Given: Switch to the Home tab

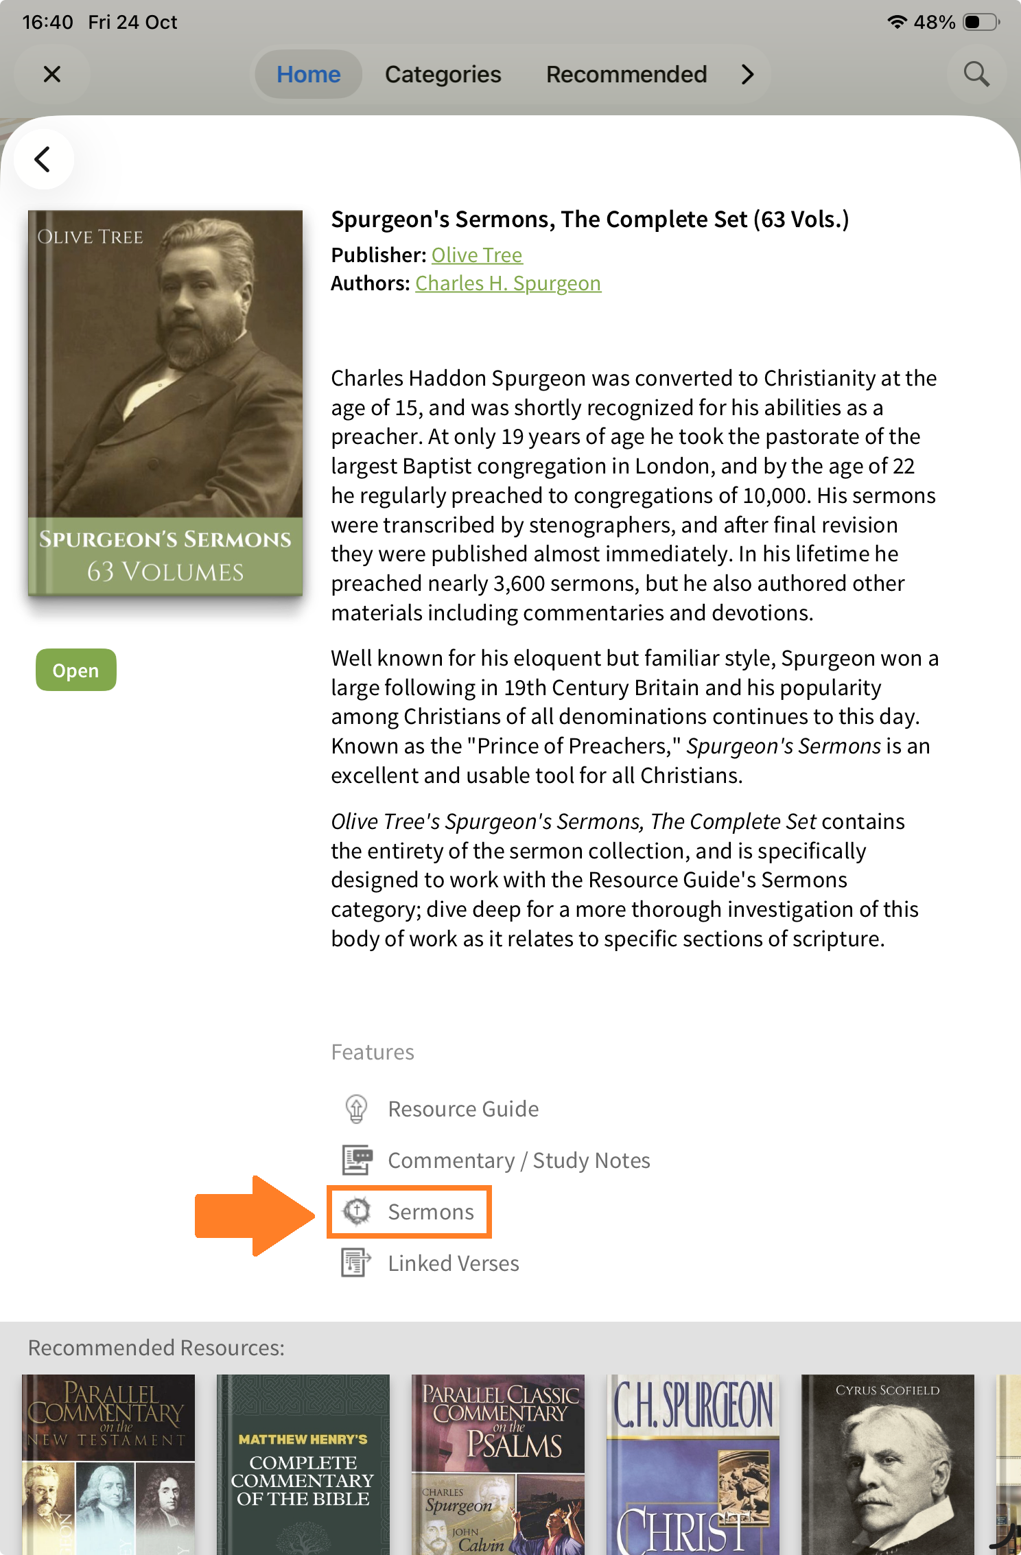Looking at the screenshot, I should [x=308, y=74].
